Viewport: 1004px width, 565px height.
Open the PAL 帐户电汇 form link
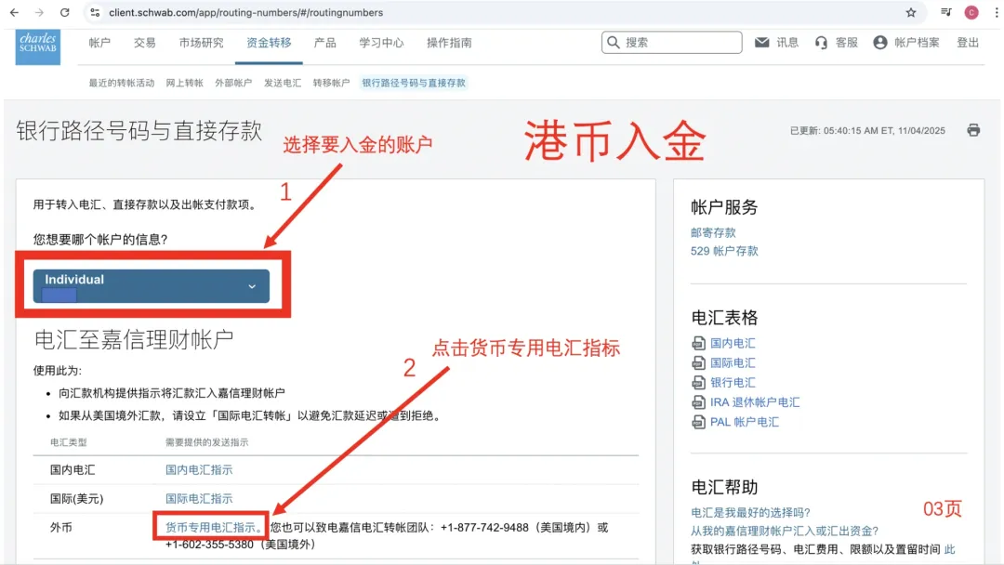tap(745, 422)
